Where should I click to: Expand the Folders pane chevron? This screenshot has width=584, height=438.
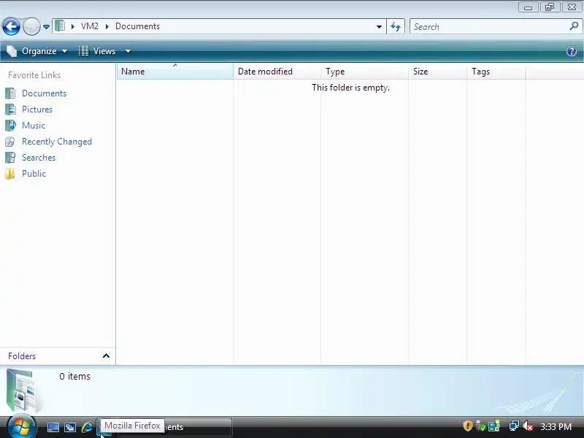click(x=106, y=356)
